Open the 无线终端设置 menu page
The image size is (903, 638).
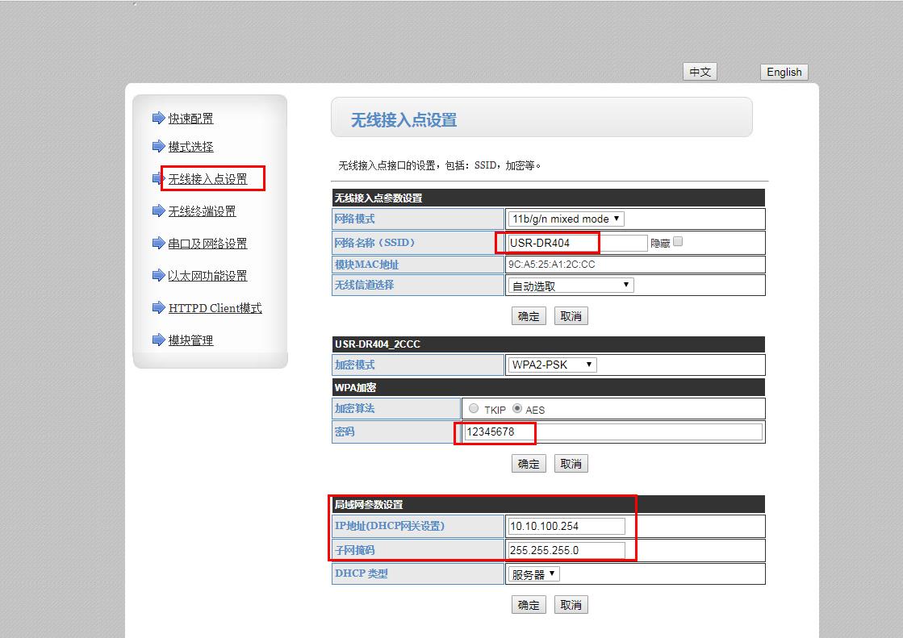tap(202, 211)
